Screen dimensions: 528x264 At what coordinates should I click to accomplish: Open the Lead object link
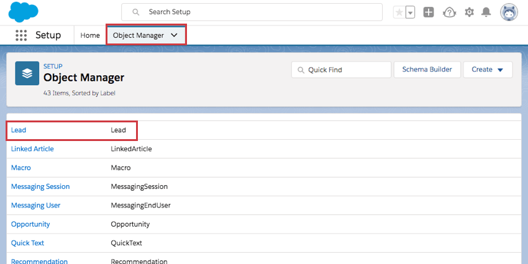[19, 130]
